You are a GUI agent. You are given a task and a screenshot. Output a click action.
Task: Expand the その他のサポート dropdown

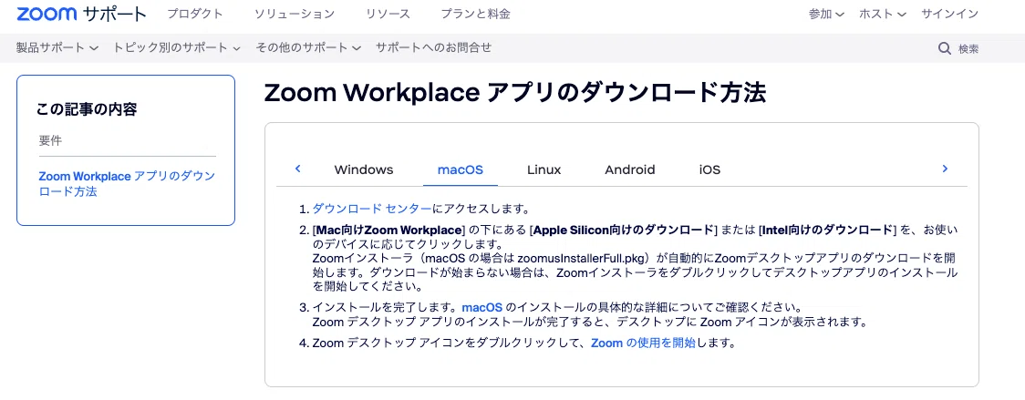coord(308,47)
